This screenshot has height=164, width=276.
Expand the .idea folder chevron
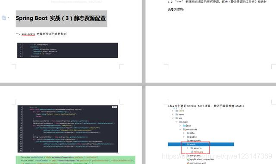click(172, 111)
